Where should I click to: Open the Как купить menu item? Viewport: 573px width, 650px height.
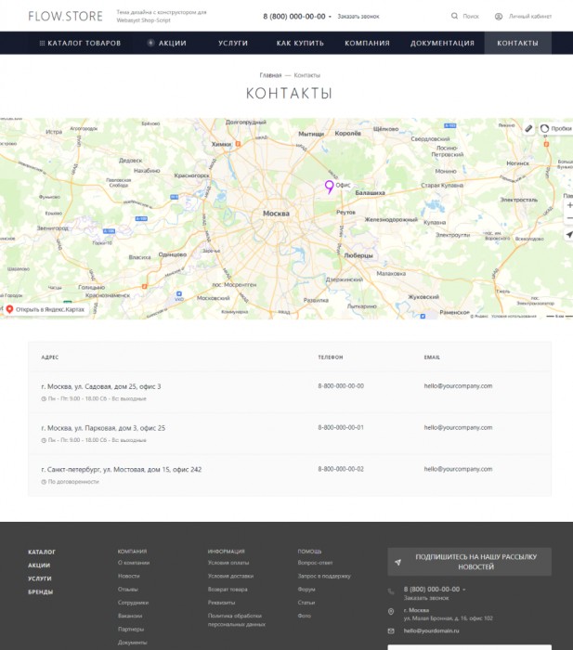300,43
